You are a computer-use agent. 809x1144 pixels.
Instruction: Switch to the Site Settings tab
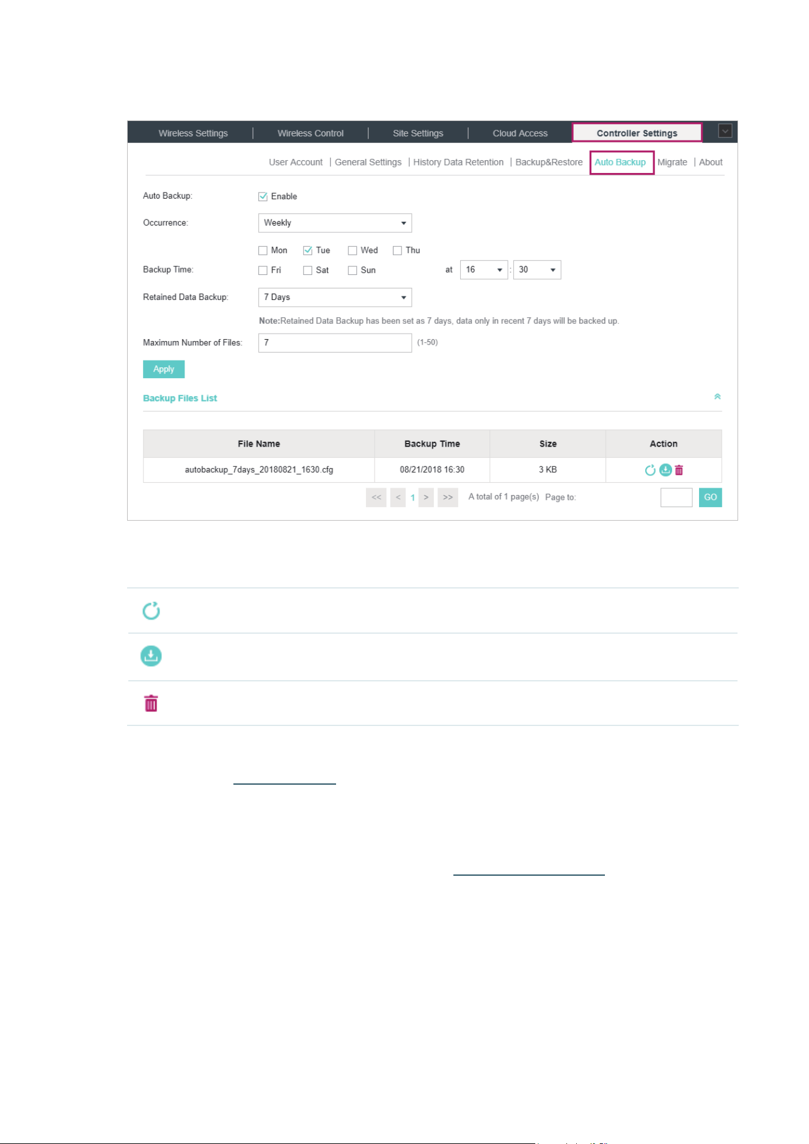coord(418,133)
